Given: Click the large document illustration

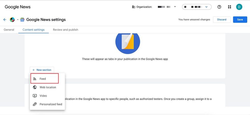Looking at the screenshot, I should click(x=128, y=42).
